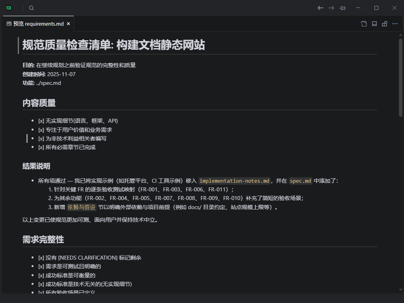Go forward using the right arrow

[x=331, y=8]
